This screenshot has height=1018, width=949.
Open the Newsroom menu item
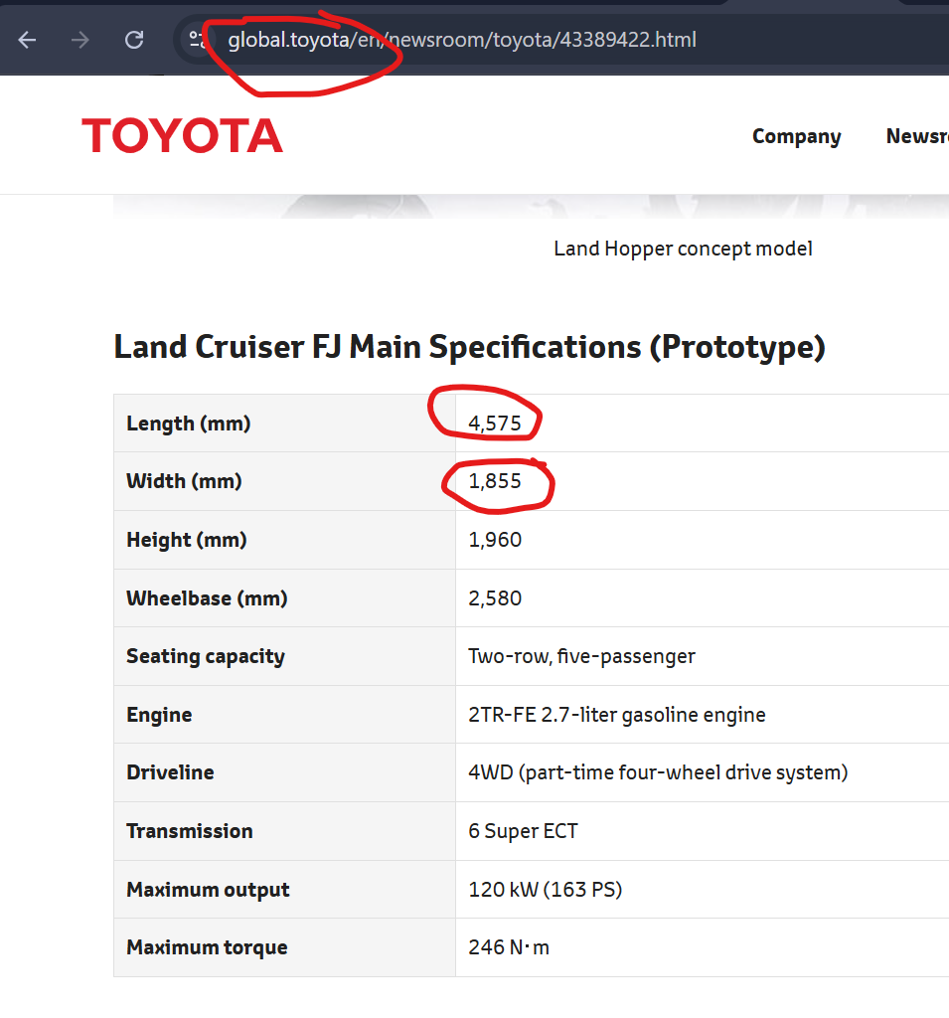click(x=917, y=136)
